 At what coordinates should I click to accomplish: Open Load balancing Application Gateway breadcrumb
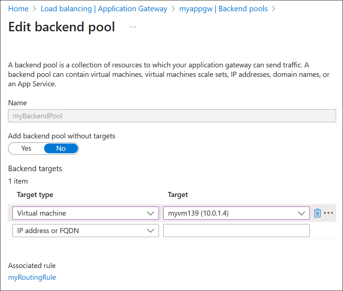pyautogui.click(x=104, y=8)
